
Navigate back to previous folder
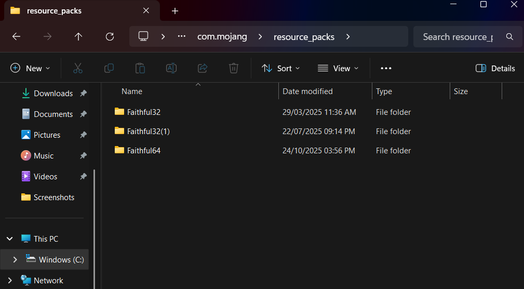click(x=16, y=36)
